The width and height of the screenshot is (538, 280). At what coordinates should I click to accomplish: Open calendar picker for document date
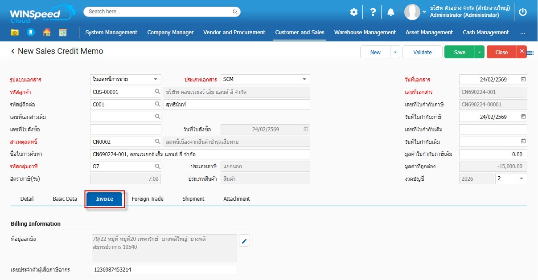523,80
